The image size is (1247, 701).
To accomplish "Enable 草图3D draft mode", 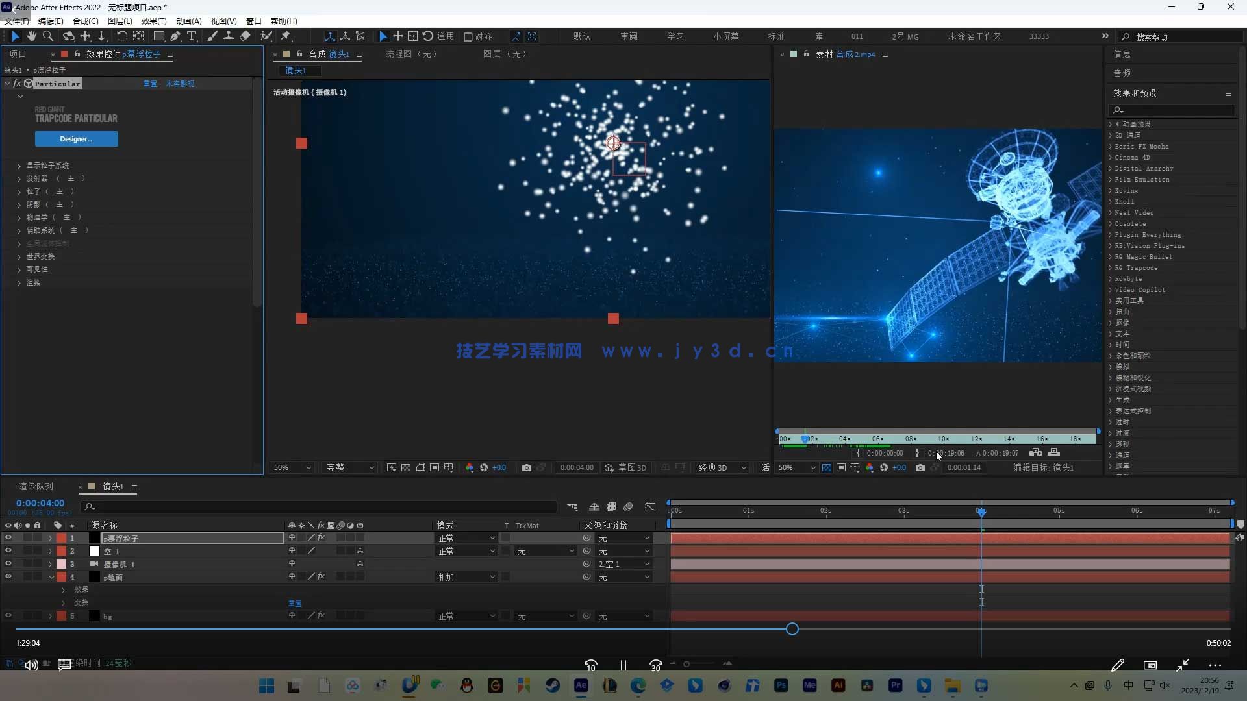I will [626, 467].
